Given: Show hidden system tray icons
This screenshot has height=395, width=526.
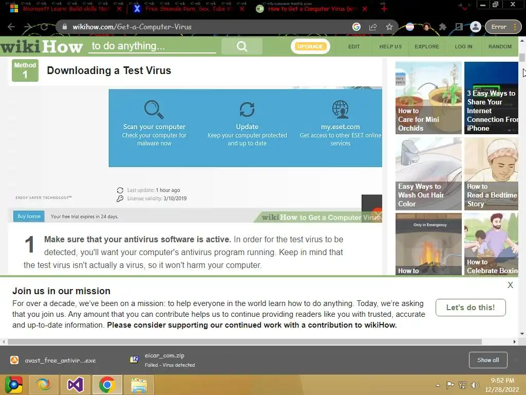Looking at the screenshot, I should click(438, 385).
